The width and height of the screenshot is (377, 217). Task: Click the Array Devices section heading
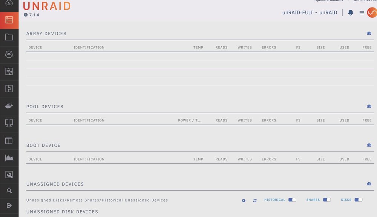point(46,33)
